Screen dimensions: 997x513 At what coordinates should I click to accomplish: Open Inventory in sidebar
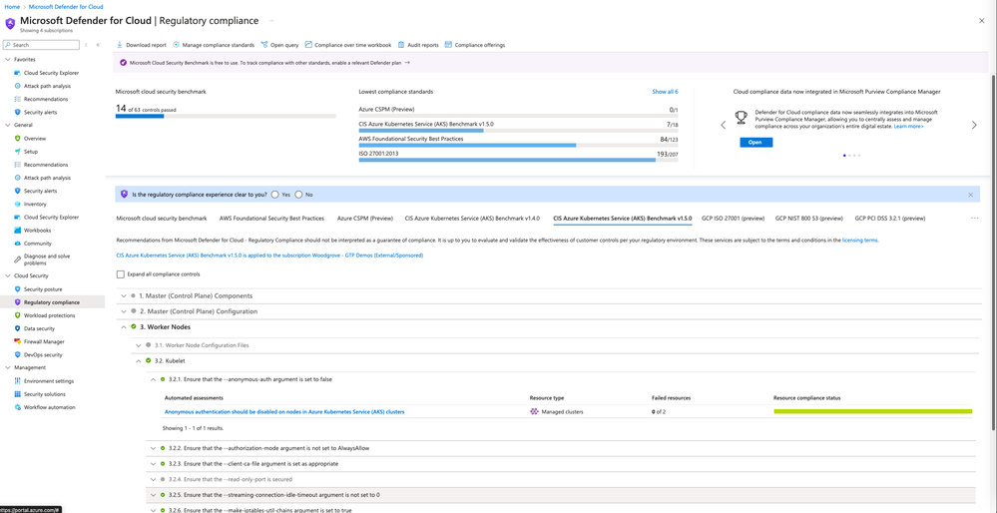coord(35,204)
